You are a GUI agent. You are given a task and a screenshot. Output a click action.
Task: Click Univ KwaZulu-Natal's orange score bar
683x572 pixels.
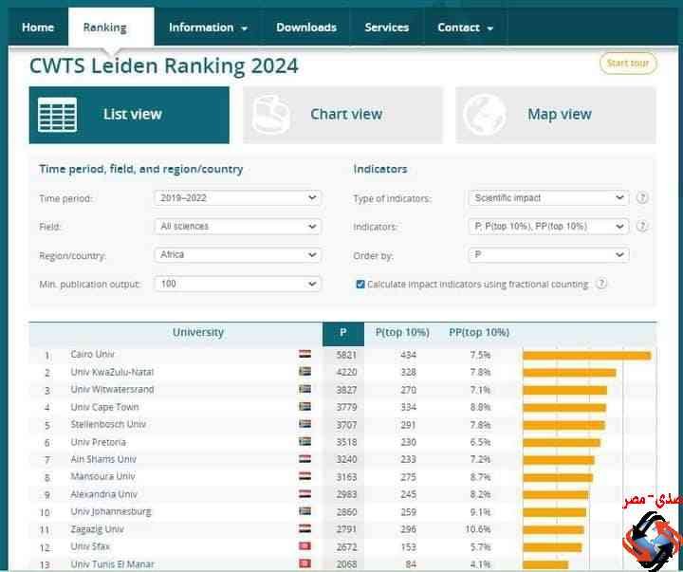570,373
